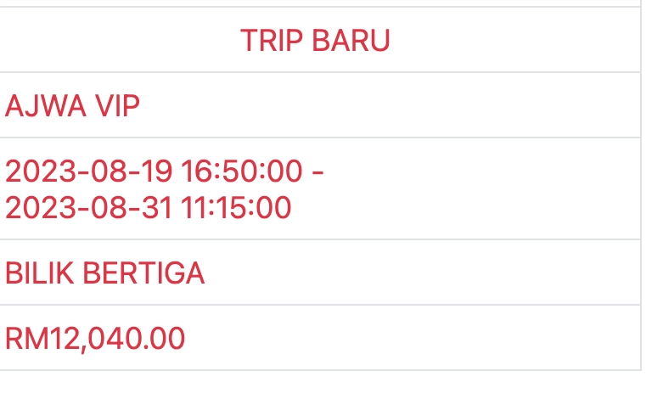Click the RM12,040.00 price cell
Screen dimensions: 663x416
95,339
